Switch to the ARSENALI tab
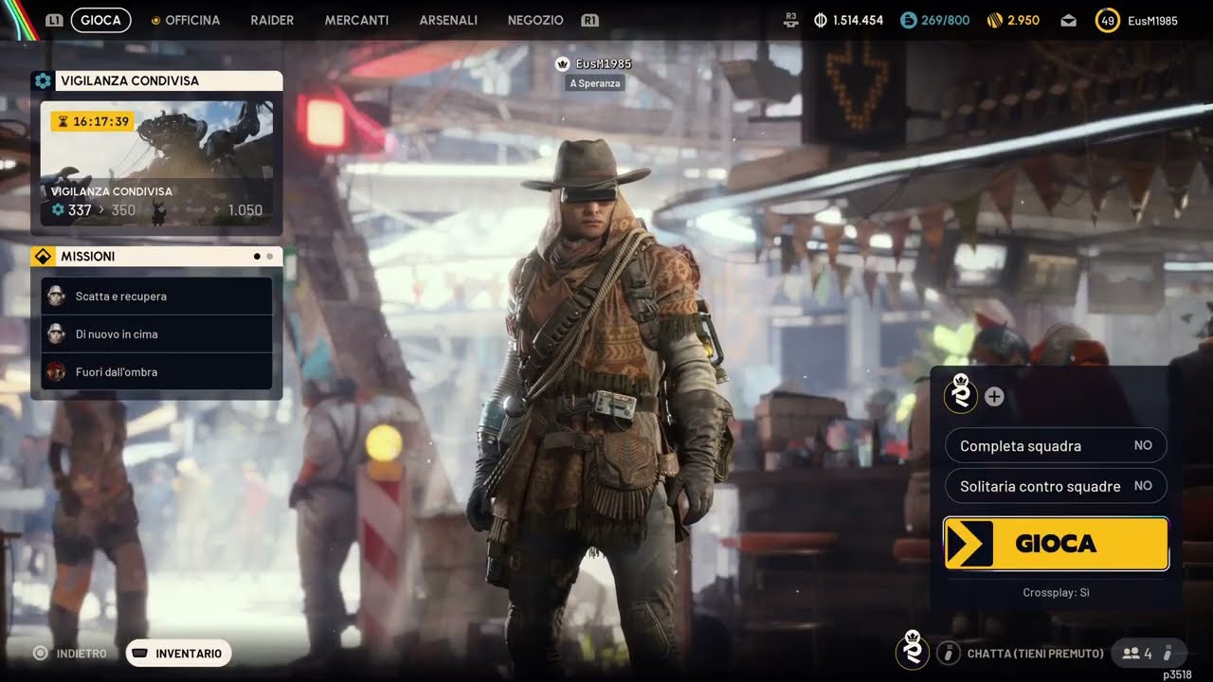 coord(448,20)
